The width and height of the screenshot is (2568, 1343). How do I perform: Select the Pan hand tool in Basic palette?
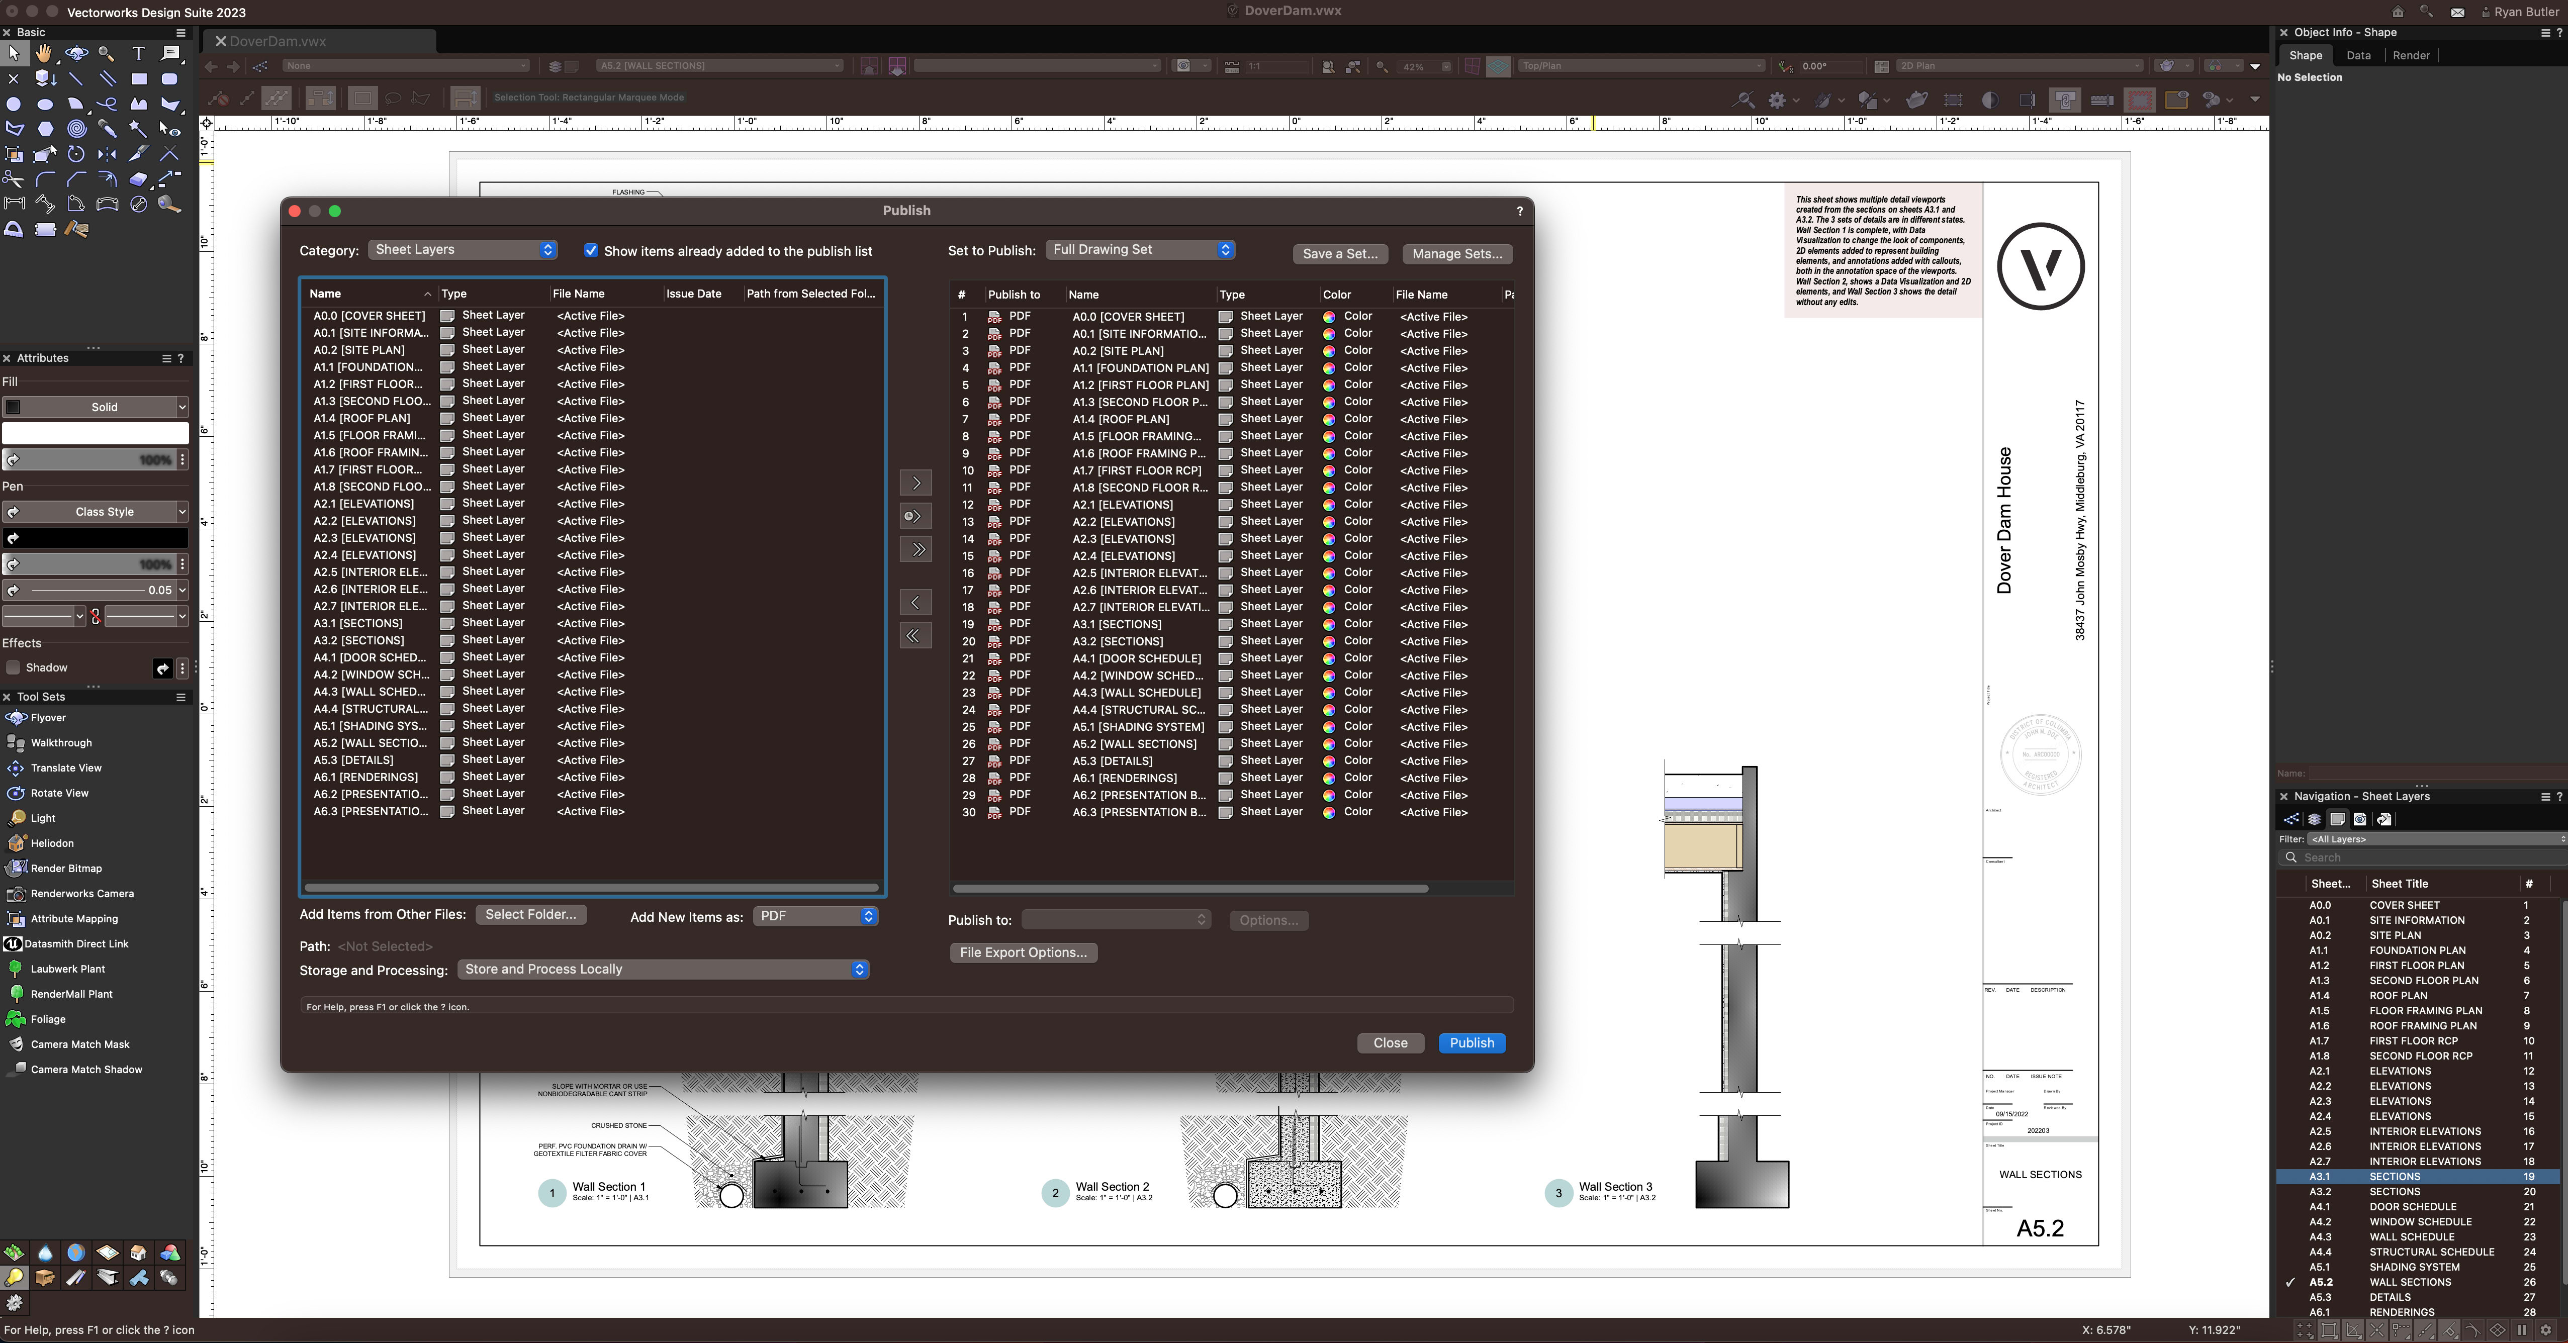point(45,53)
